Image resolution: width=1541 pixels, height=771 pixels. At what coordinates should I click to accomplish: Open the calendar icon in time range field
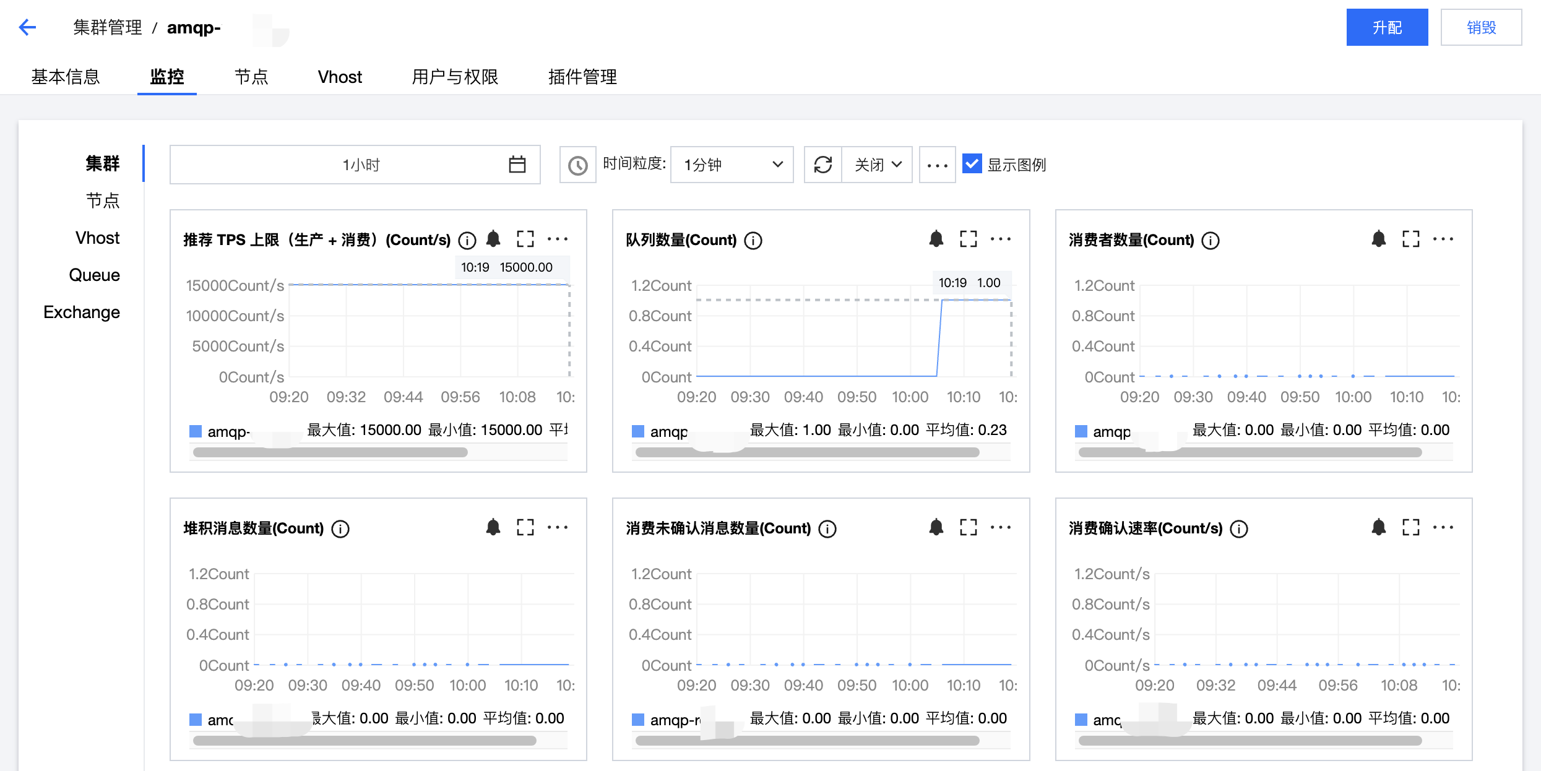coord(517,165)
